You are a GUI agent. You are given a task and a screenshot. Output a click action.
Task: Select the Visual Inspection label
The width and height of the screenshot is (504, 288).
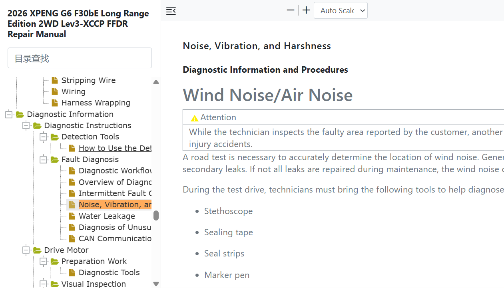94,284
